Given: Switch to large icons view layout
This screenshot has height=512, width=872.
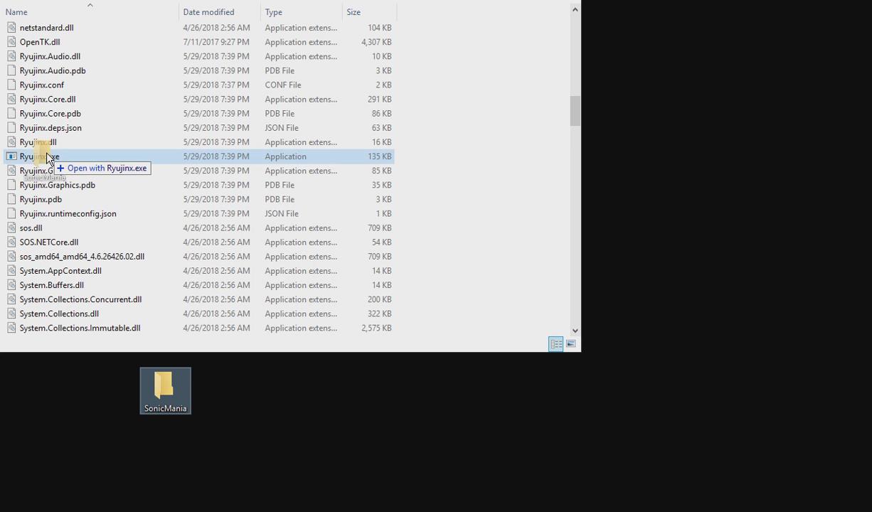Looking at the screenshot, I should (x=571, y=344).
